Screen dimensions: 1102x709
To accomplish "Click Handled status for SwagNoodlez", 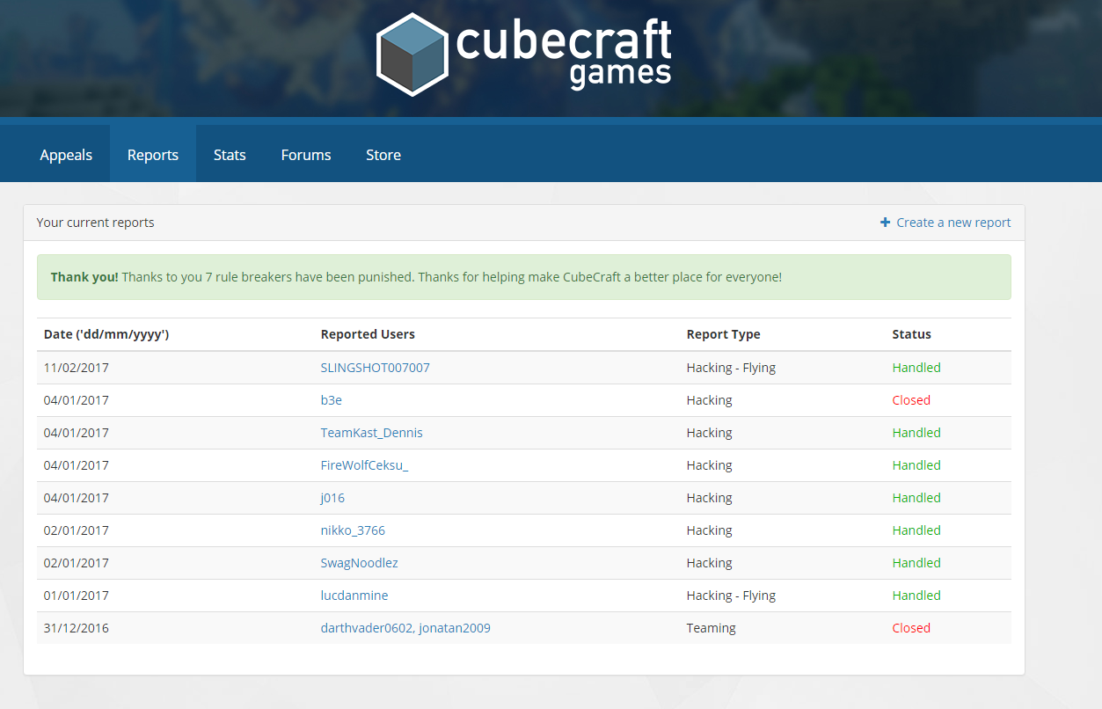I will tap(916, 563).
